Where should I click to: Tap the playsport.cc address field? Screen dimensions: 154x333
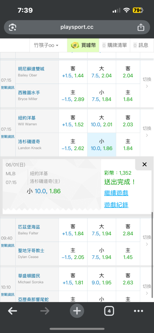point(77,27)
